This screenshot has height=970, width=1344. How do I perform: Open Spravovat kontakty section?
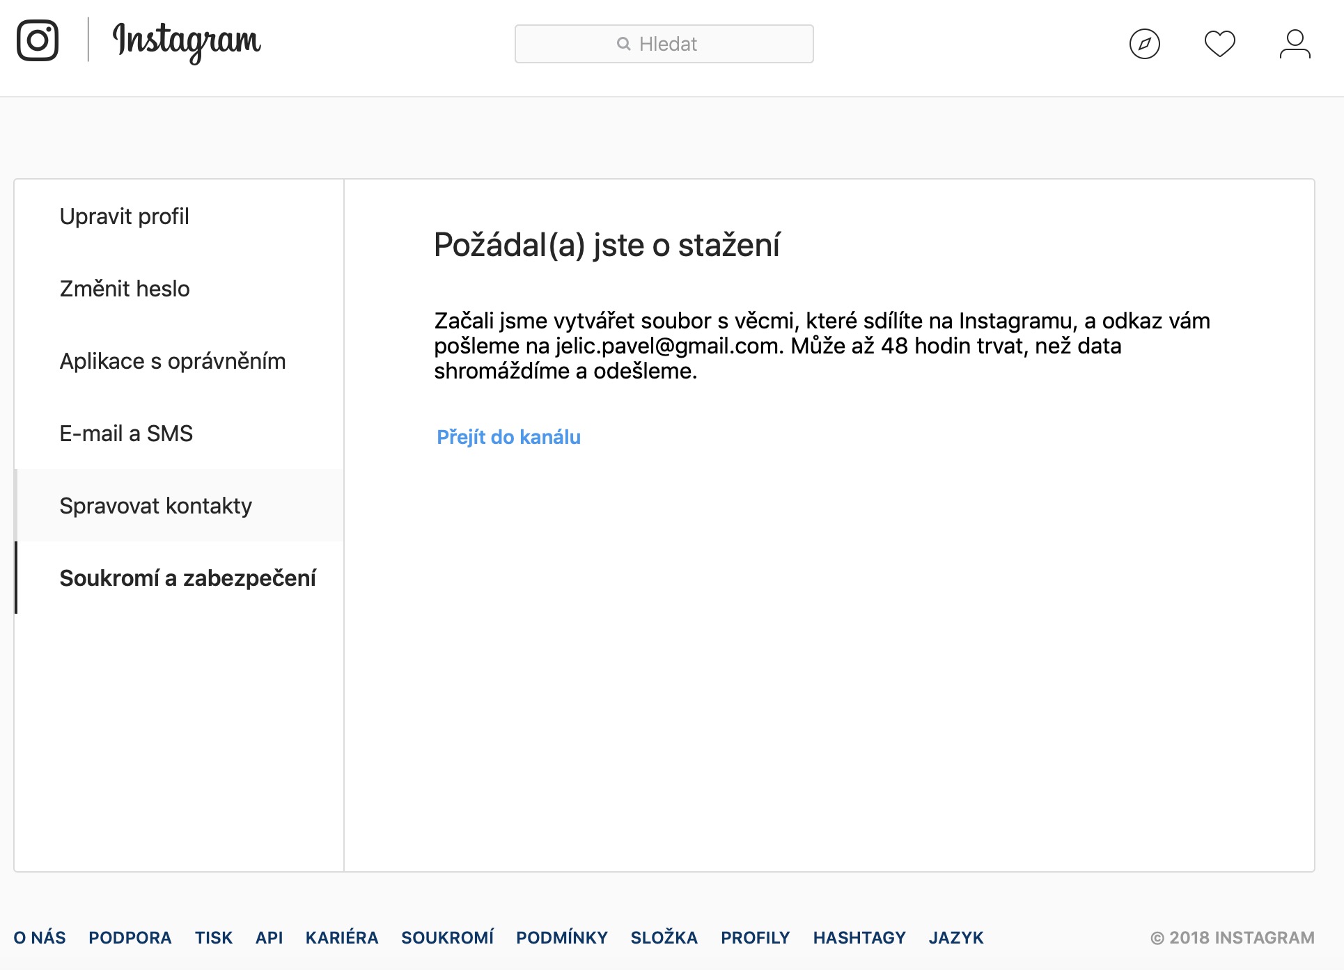[x=156, y=506]
